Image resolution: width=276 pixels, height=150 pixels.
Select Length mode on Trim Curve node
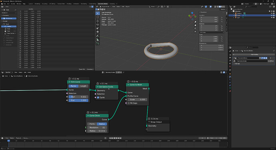pyautogui.click(x=83, y=86)
